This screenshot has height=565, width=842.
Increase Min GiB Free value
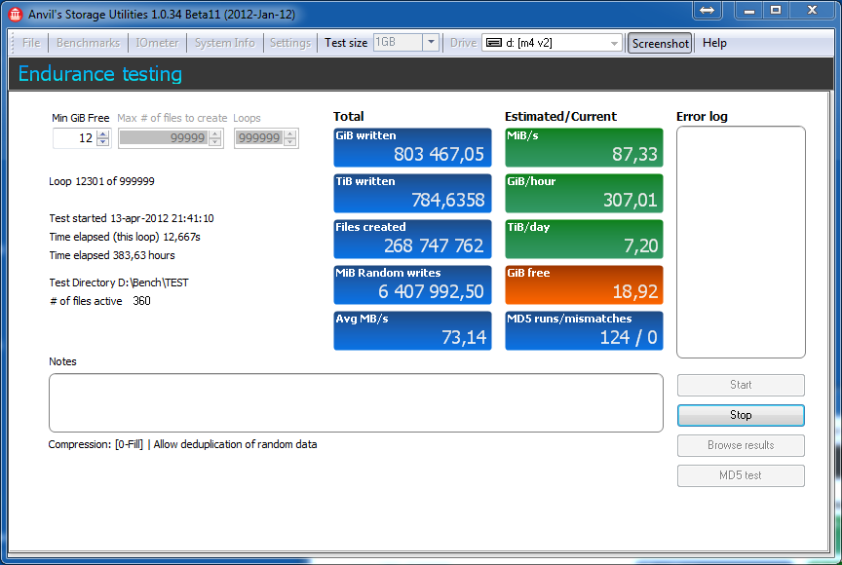103,133
